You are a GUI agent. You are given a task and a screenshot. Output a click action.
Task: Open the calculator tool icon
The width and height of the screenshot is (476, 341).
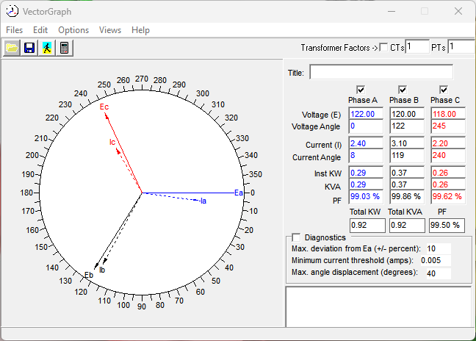point(65,48)
